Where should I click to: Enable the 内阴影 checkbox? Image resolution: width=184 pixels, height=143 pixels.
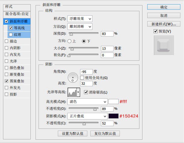click(6, 48)
